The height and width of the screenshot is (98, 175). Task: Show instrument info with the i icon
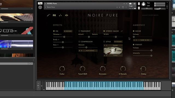135,4
